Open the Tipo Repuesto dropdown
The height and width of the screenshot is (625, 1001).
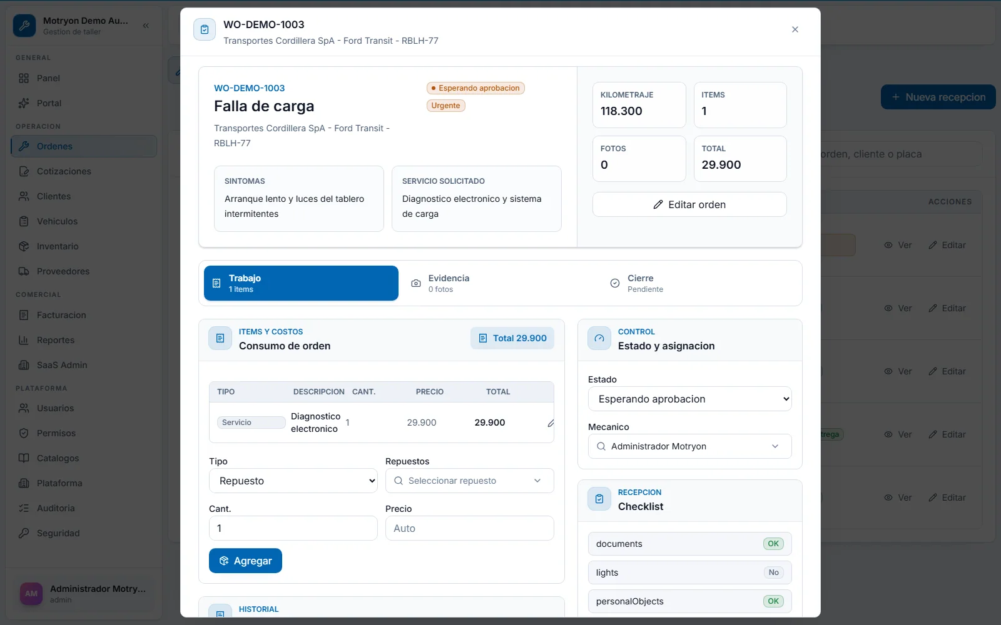point(293,481)
